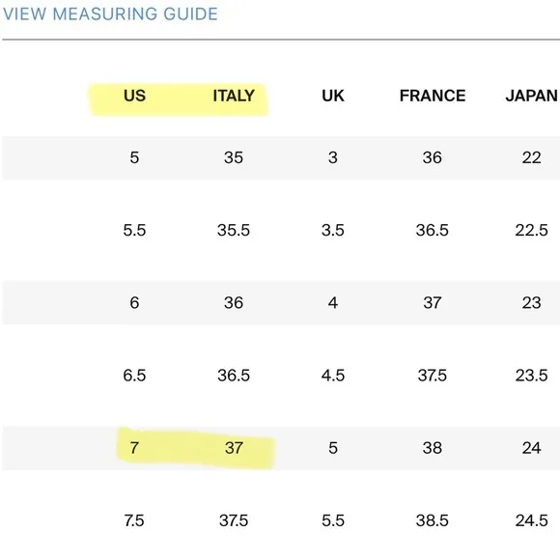Click the US size 5 cell
The height and width of the screenshot is (560, 560).
pos(134,157)
